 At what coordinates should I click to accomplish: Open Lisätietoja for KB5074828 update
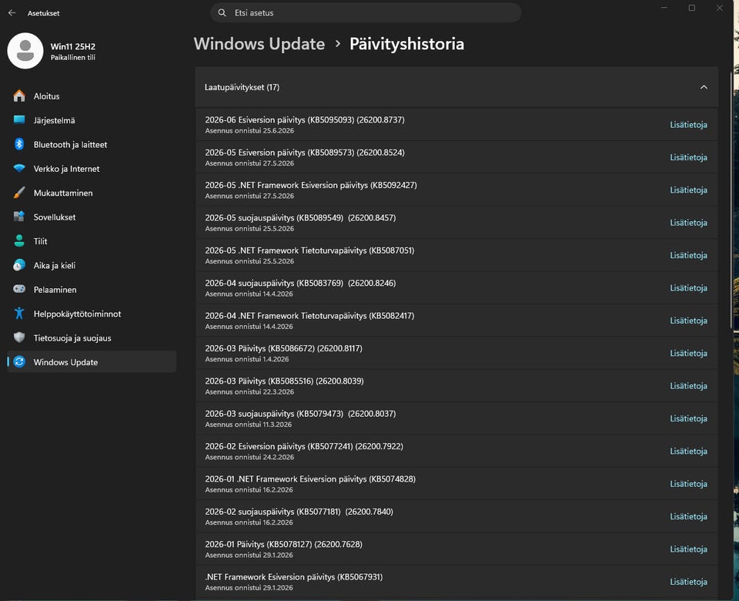click(688, 484)
